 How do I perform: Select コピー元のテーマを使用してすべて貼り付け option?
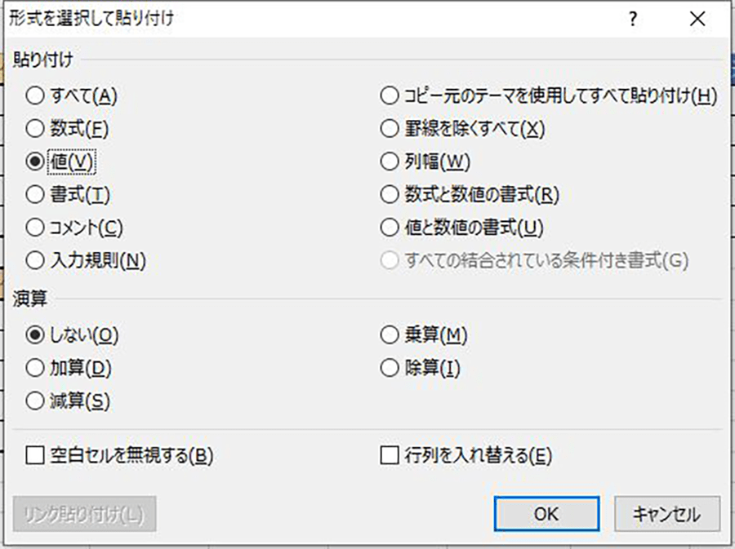pyautogui.click(x=390, y=95)
